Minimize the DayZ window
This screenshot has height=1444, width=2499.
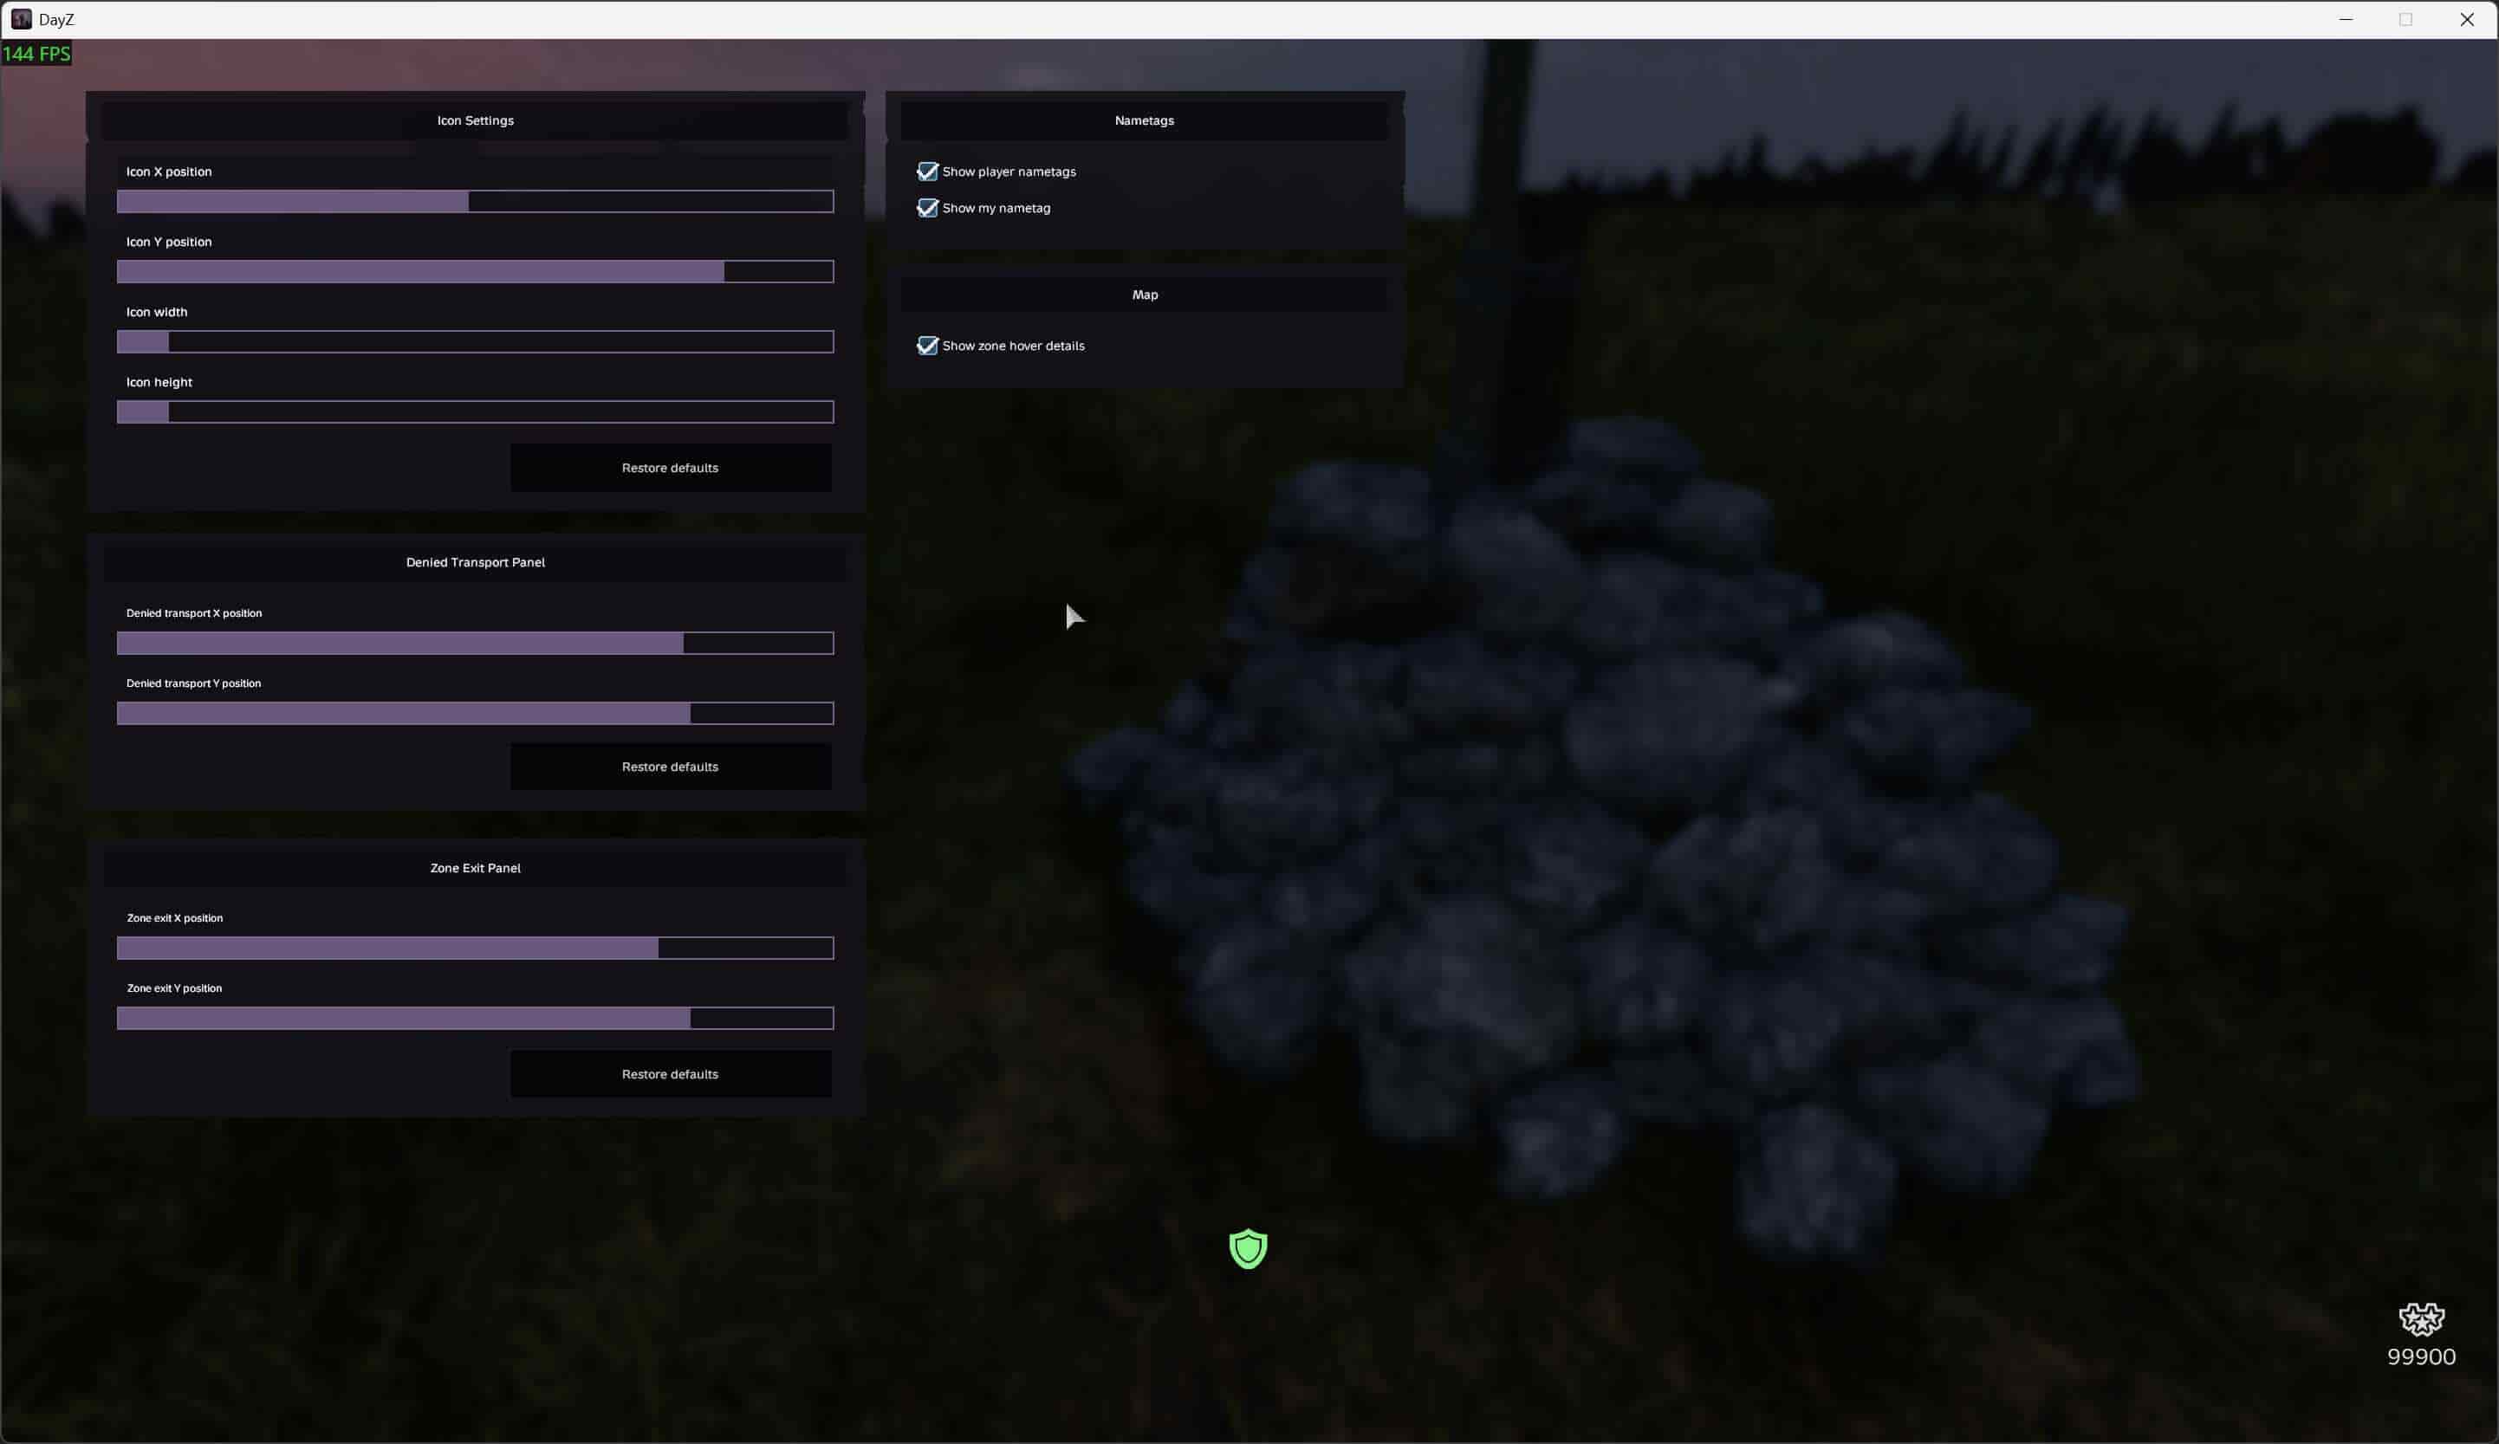tap(2346, 19)
